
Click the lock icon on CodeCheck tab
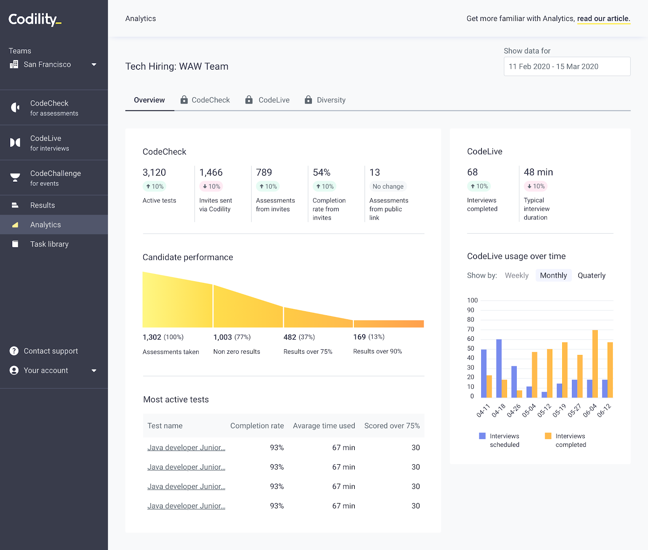(x=184, y=100)
